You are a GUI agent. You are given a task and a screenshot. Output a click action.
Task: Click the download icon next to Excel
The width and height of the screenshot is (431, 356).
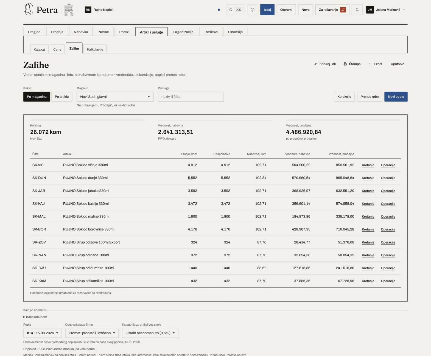coord(370,64)
